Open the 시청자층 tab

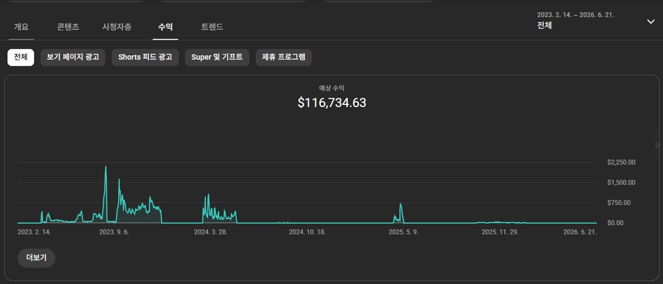pyautogui.click(x=117, y=27)
